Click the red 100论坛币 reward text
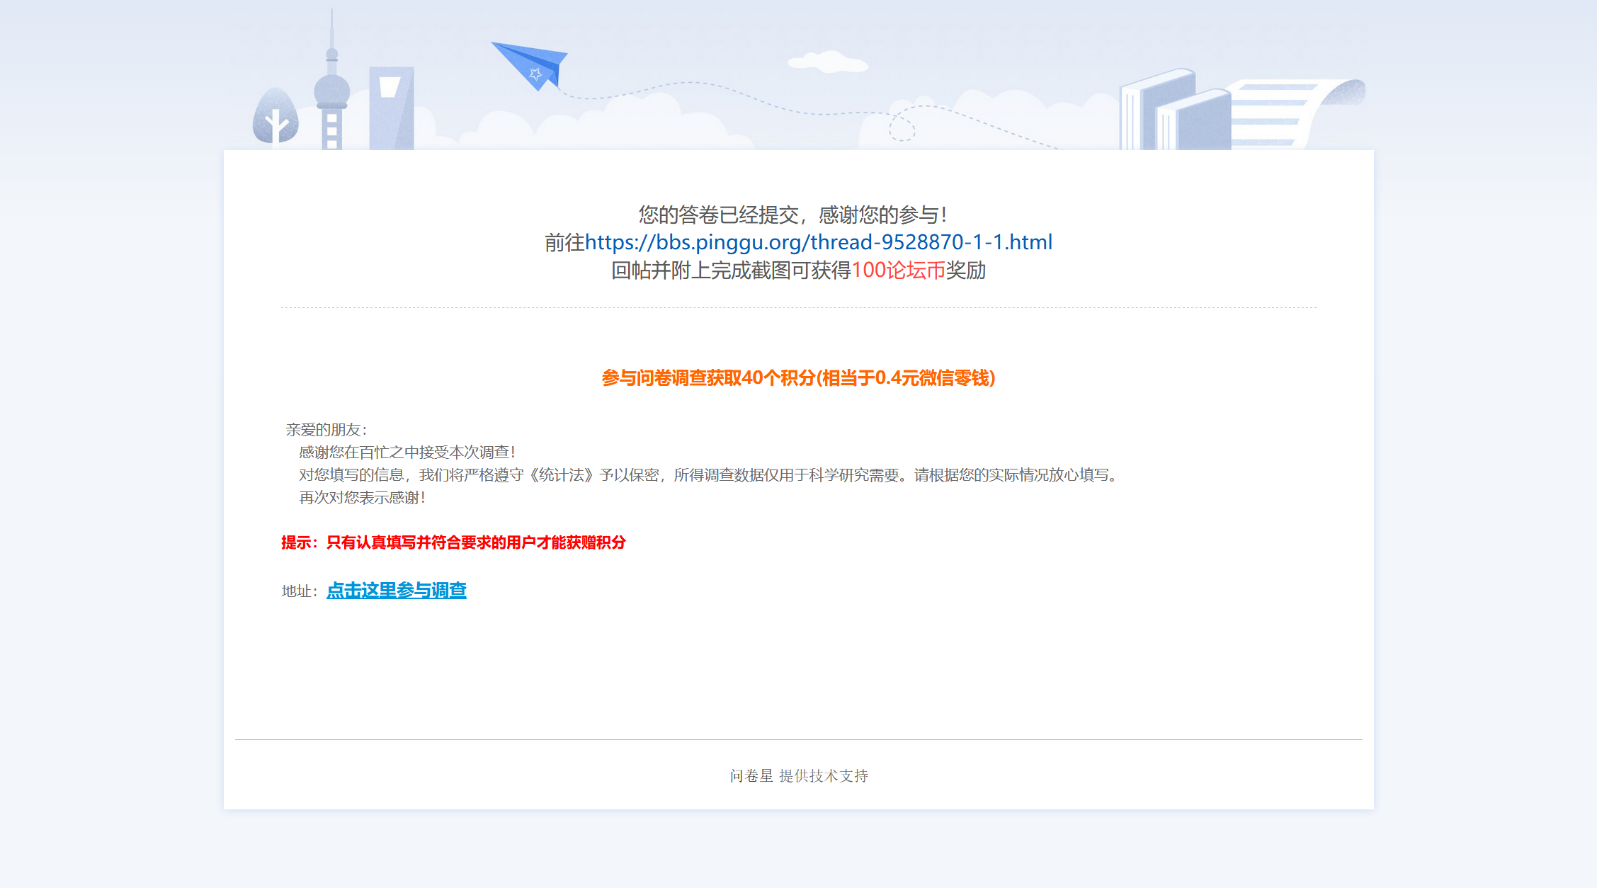This screenshot has height=888, width=1597. [898, 271]
